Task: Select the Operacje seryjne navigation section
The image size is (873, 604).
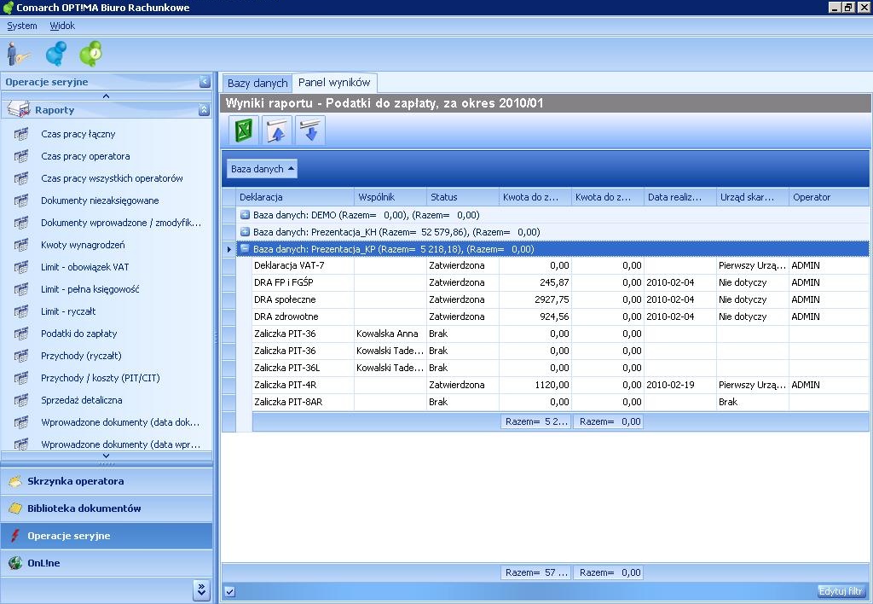Action: tap(107, 536)
